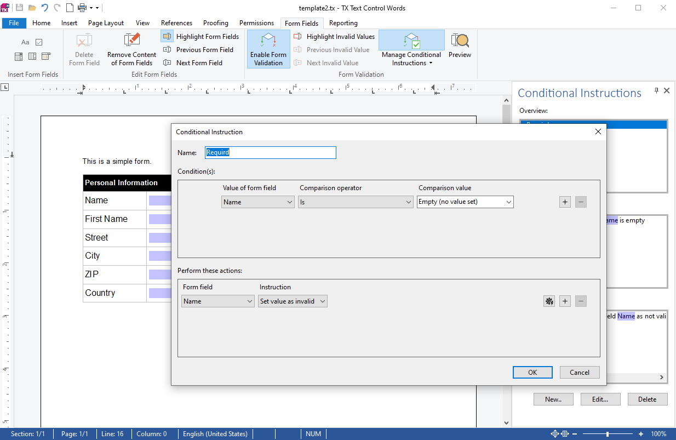The image size is (676, 440).
Task: Open the Instruction dropdown 'Set value as invalid'
Action: (293, 301)
